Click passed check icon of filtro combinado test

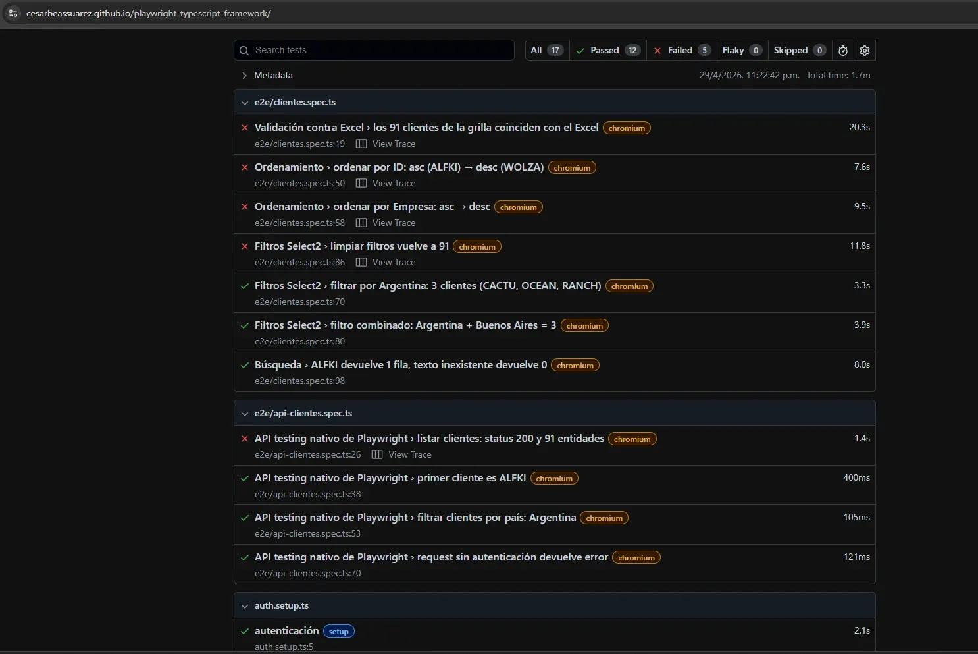click(x=245, y=325)
